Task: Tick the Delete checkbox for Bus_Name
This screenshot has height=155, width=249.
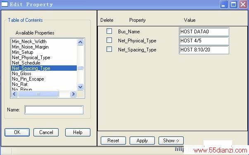Action: pos(109,31)
